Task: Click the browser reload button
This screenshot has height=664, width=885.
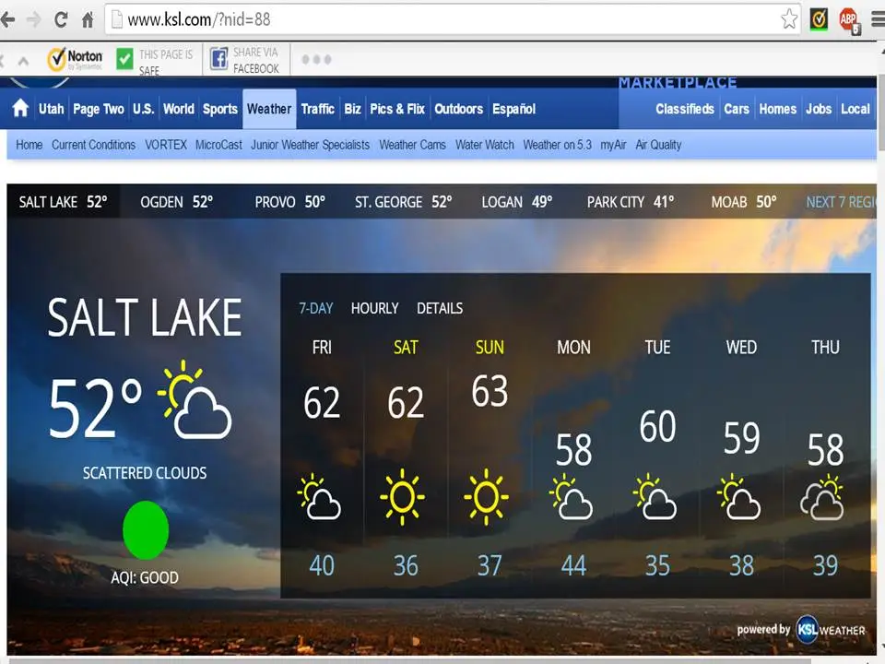Action: click(61, 18)
